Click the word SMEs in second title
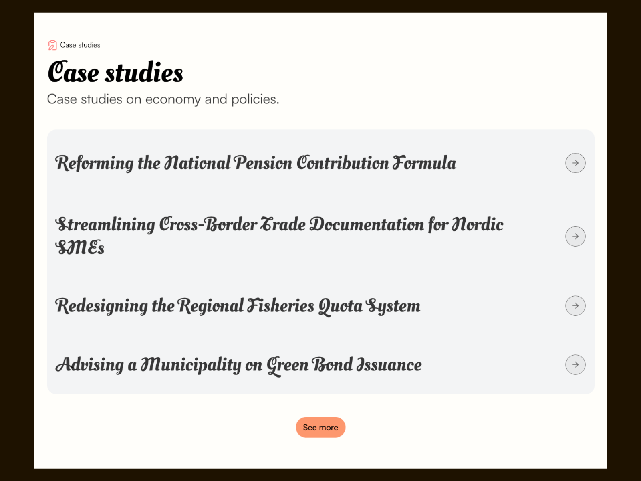 pos(80,247)
